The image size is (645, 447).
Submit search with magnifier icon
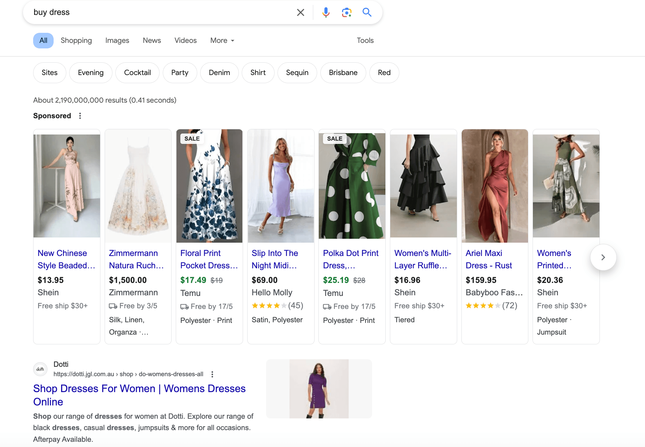pyautogui.click(x=367, y=12)
